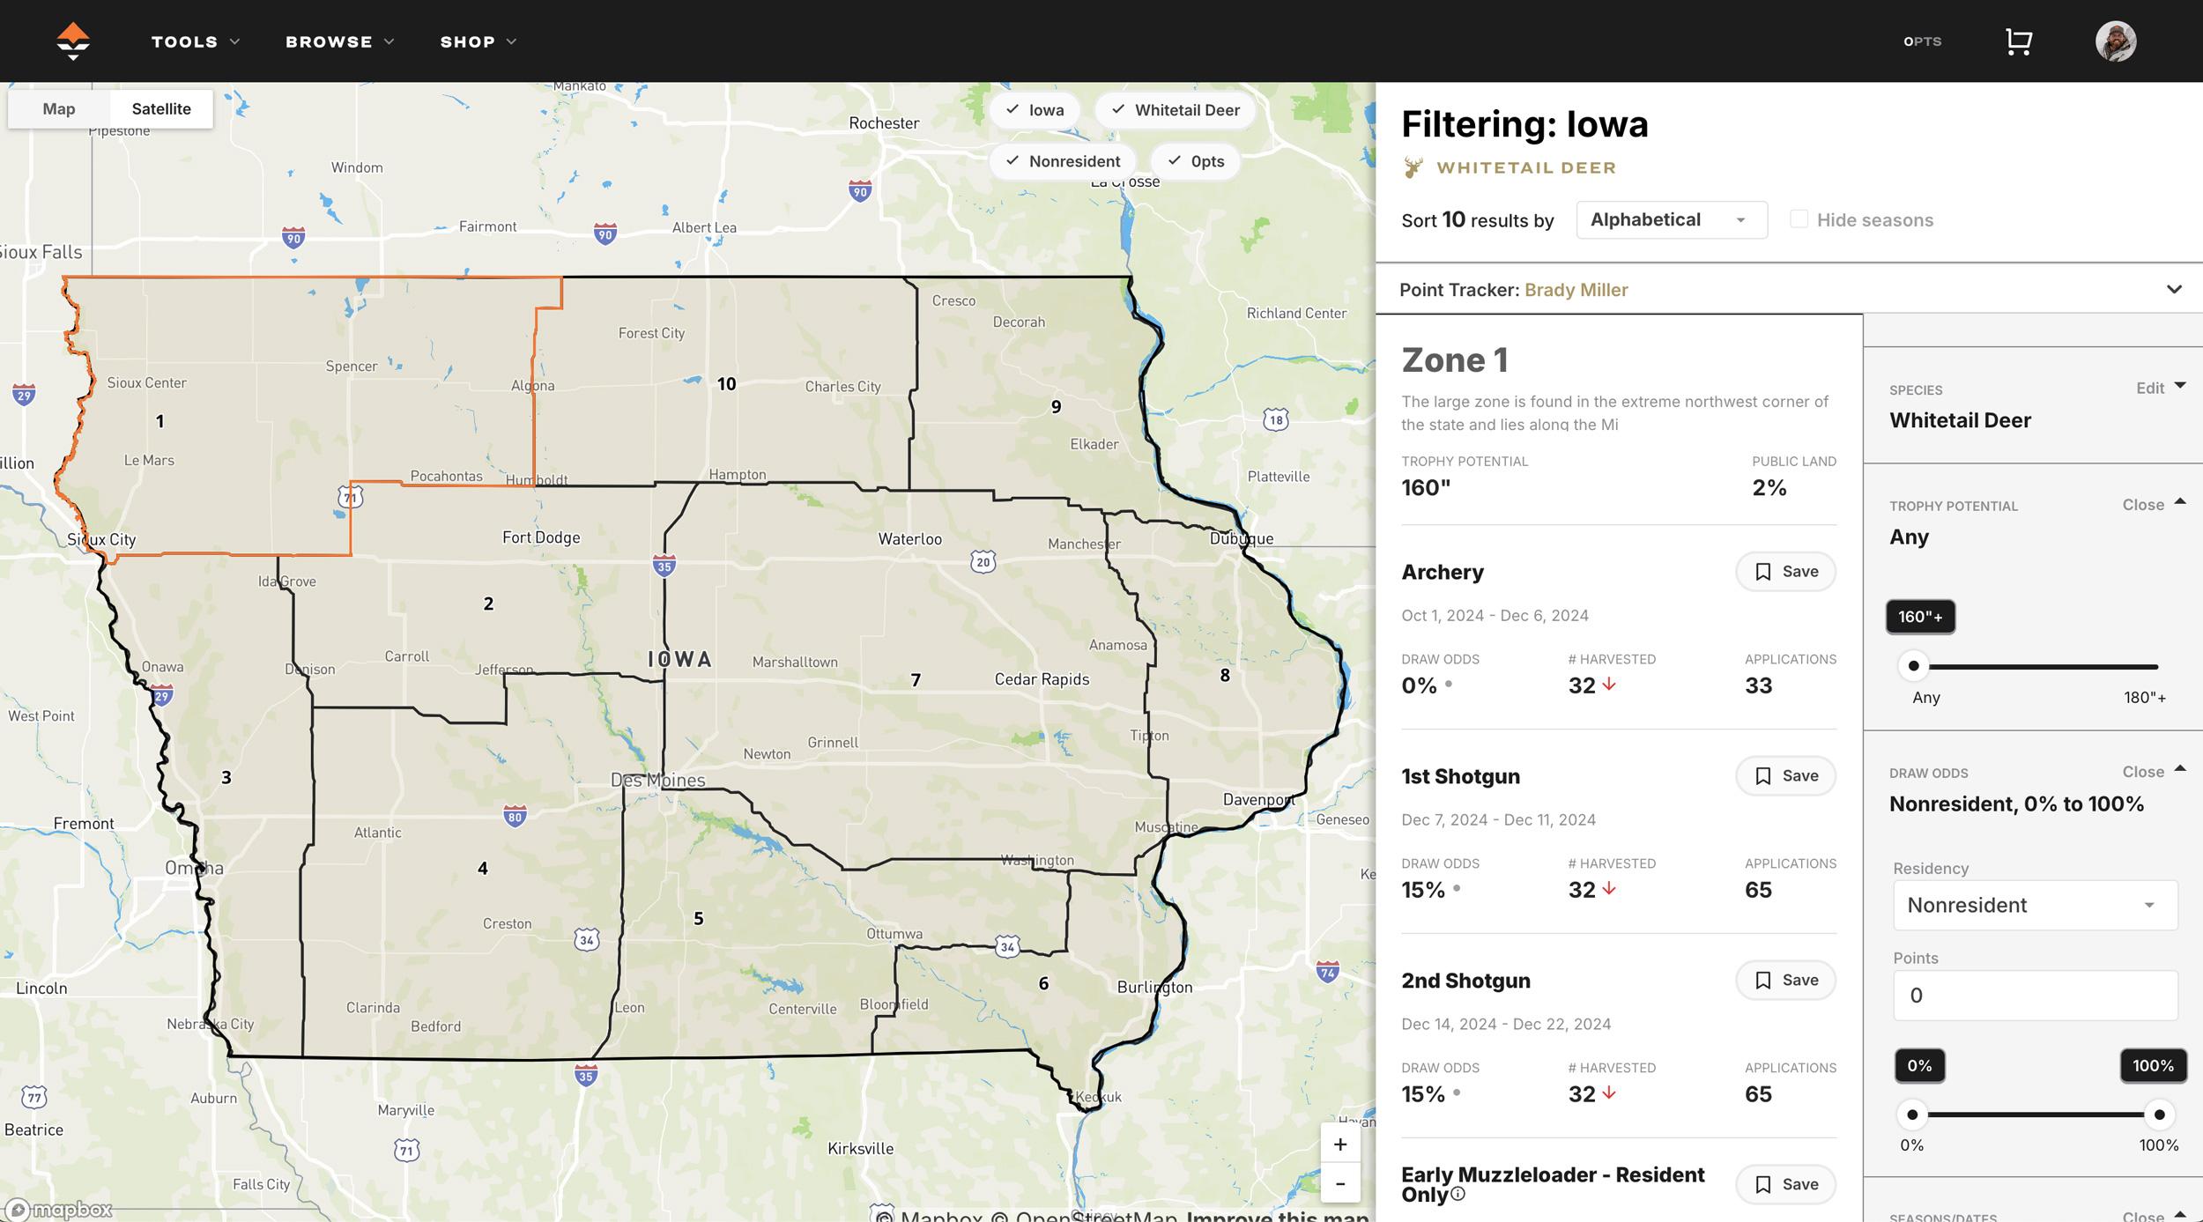The height and width of the screenshot is (1222, 2203).
Task: Zoom out on the map with minus icon
Action: 1340,1184
